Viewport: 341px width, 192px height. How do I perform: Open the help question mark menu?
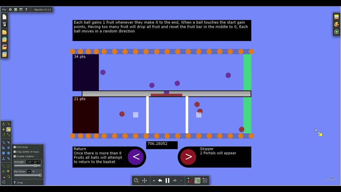26,10
